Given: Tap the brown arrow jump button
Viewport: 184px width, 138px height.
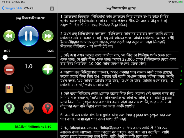Looking at the screenshot, I should [x=28, y=108].
